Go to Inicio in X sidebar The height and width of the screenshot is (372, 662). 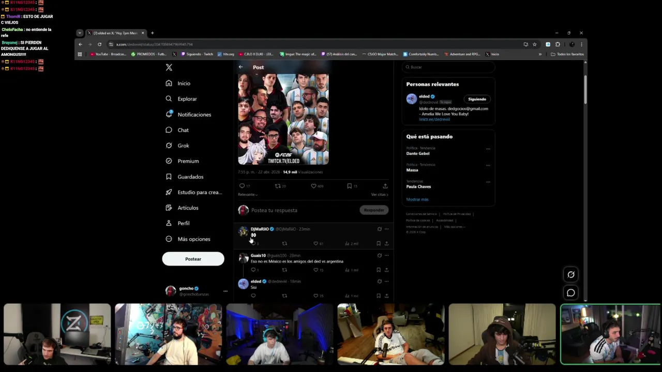(178, 83)
